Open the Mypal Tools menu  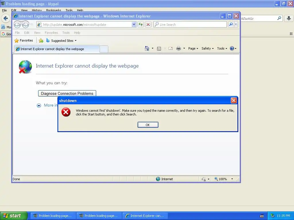[x=69, y=10]
